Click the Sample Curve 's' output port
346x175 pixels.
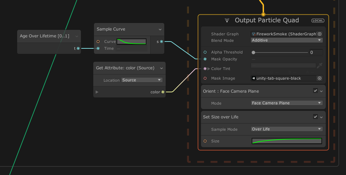[x=161, y=42]
